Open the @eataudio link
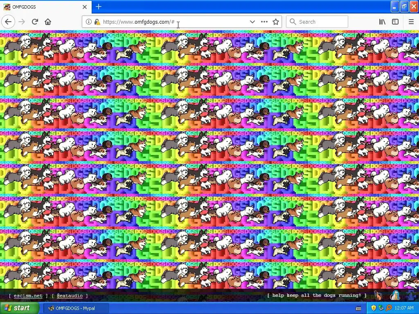The height and width of the screenshot is (314, 419). click(70, 296)
